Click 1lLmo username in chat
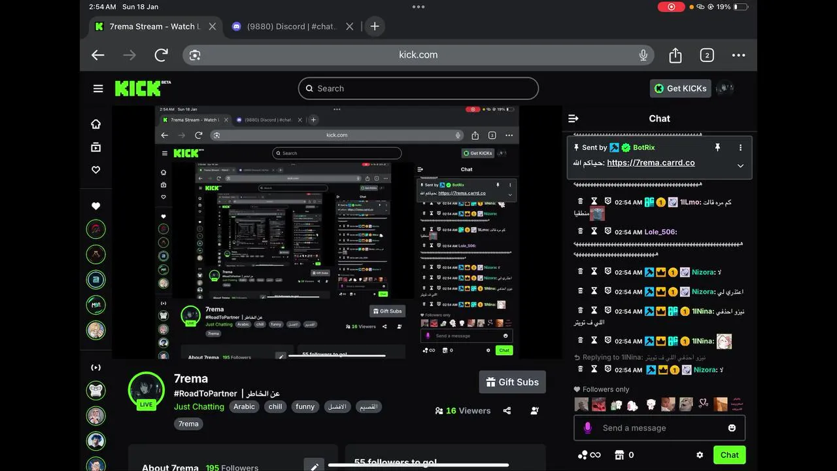837x471 pixels. pyautogui.click(x=690, y=203)
